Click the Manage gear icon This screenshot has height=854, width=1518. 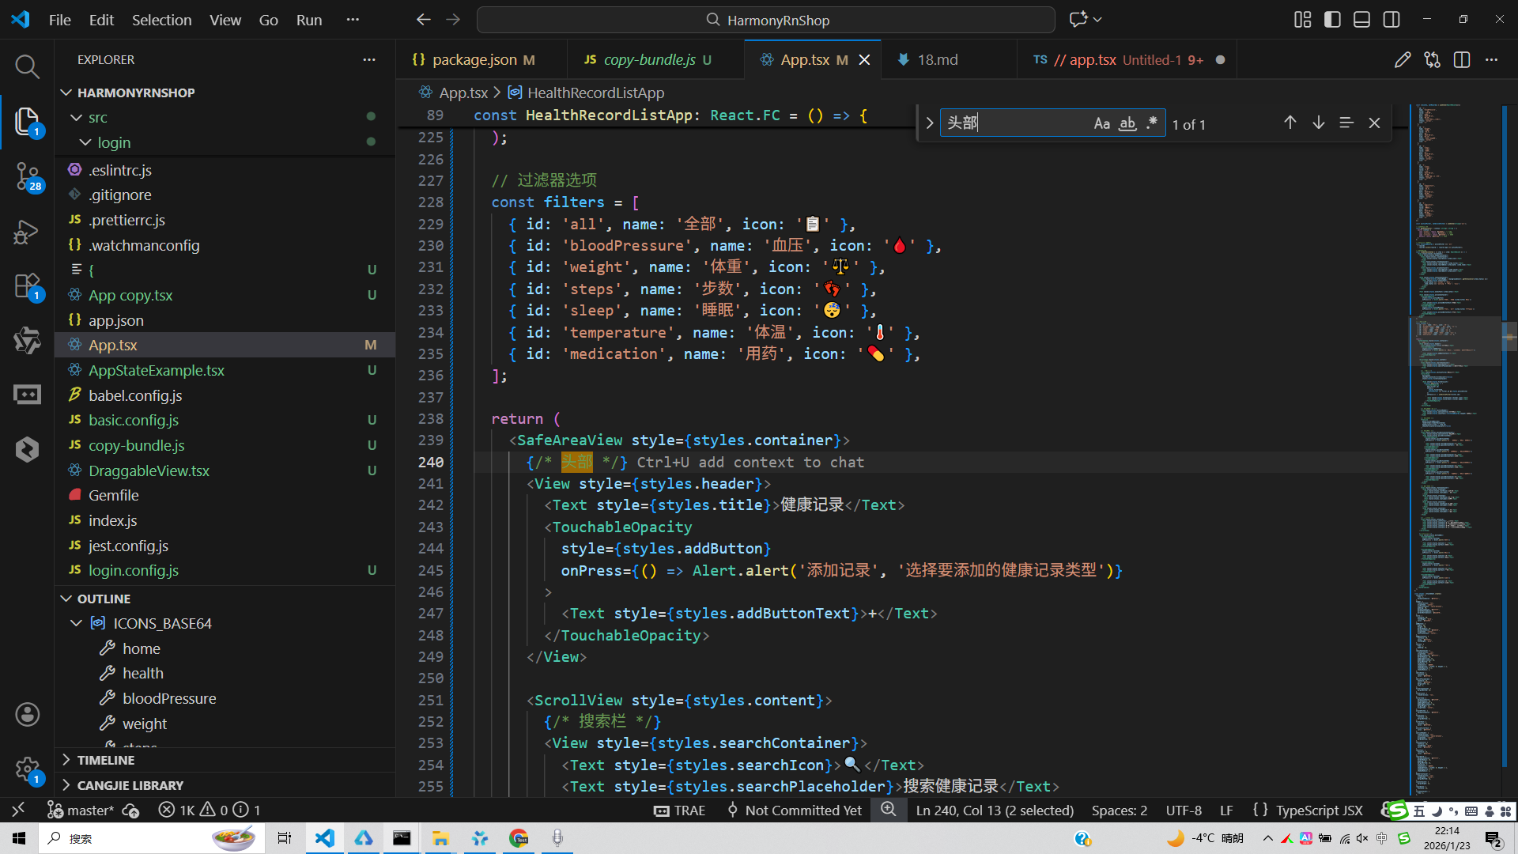pos(27,769)
